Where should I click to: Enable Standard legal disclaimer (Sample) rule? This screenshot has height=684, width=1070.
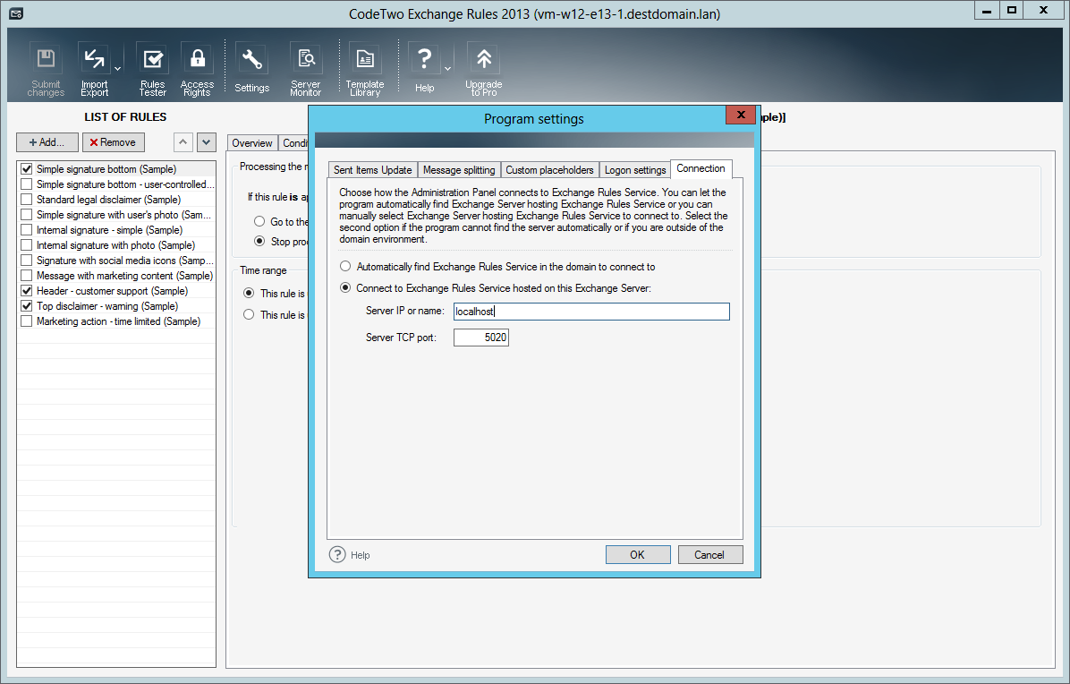27,200
